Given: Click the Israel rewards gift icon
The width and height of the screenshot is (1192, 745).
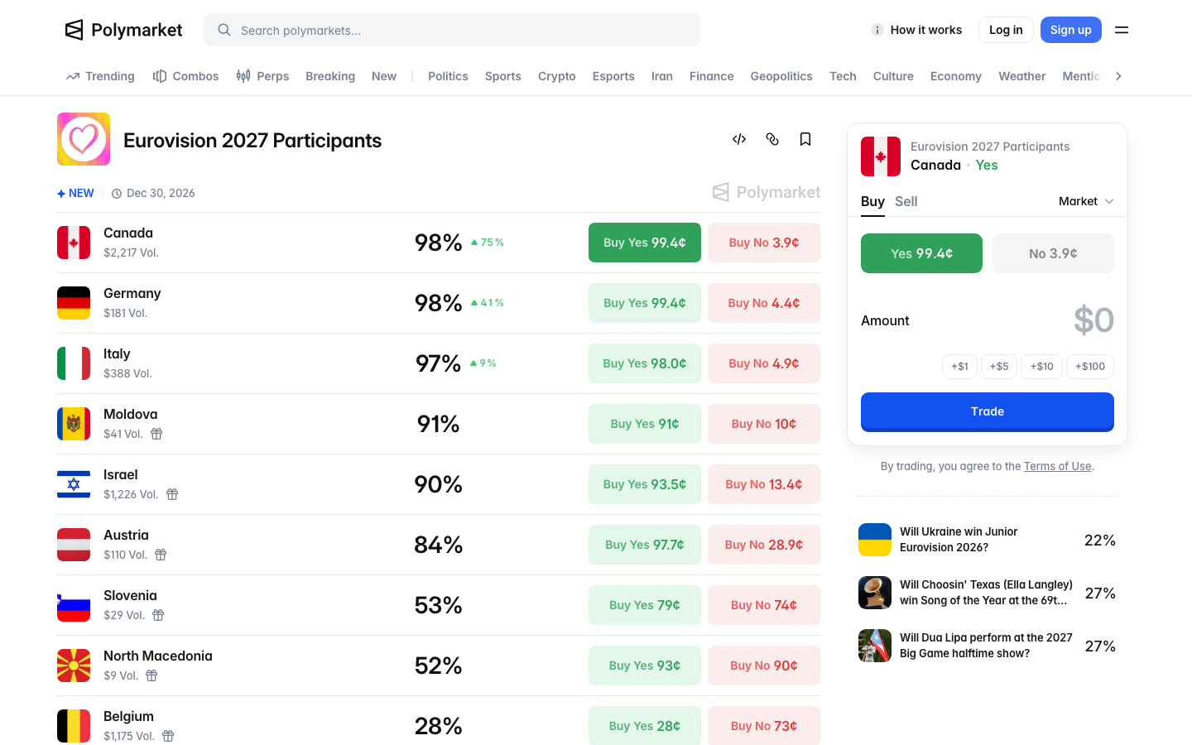Looking at the screenshot, I should [x=172, y=494].
